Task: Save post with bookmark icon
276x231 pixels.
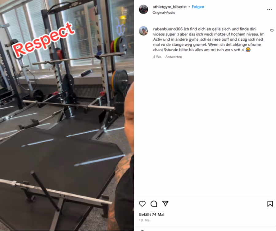Action: [x=270, y=204]
